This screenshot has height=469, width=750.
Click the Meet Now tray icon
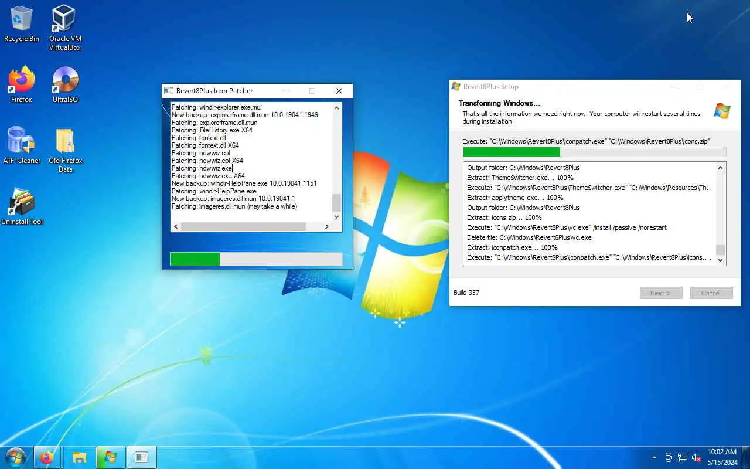tap(669, 457)
